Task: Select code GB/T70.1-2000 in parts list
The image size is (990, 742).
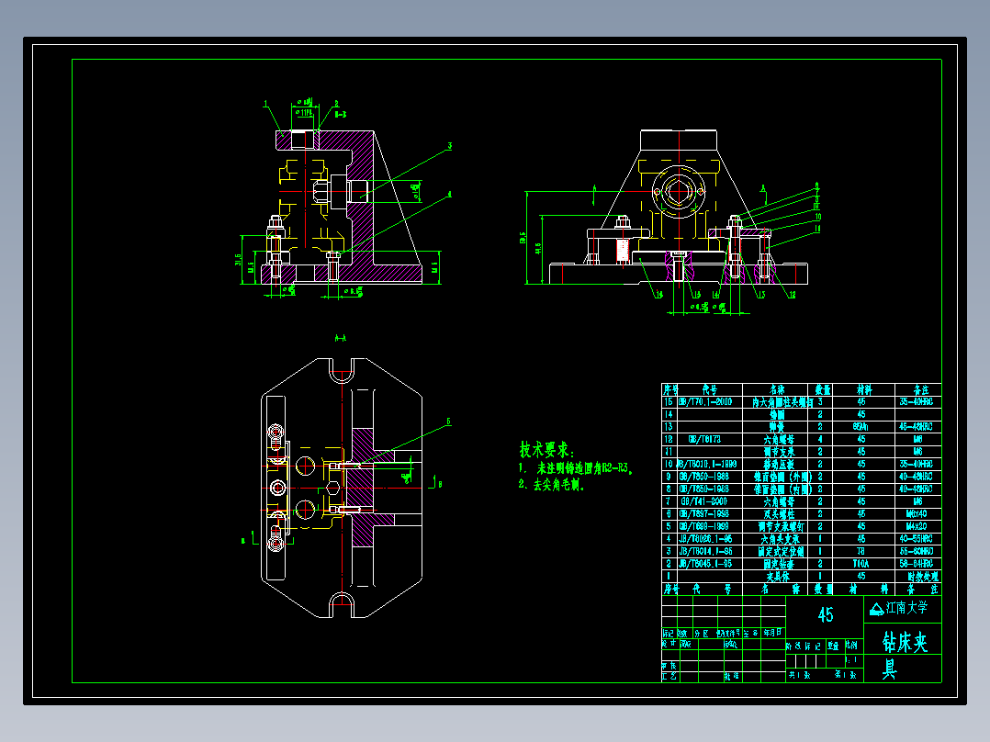Action: (706, 402)
